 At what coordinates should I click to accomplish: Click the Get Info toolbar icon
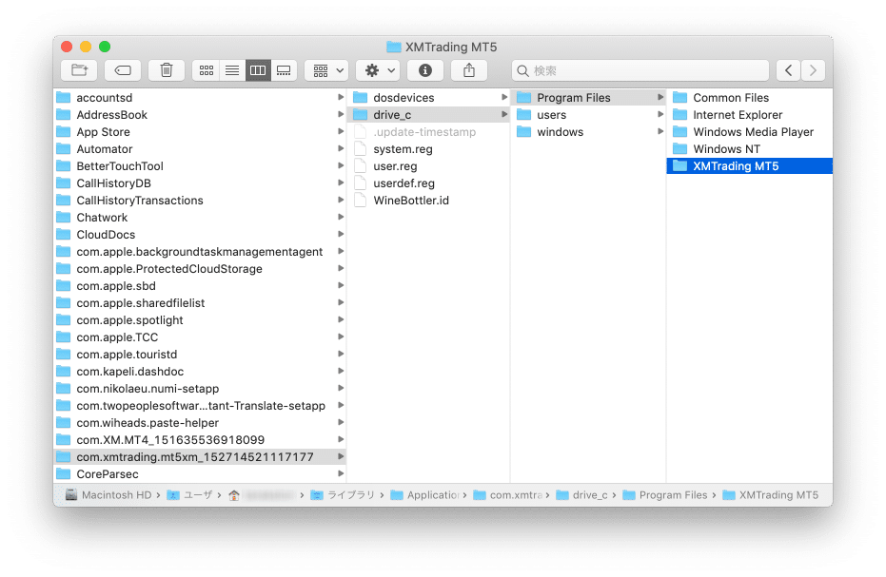pos(425,70)
